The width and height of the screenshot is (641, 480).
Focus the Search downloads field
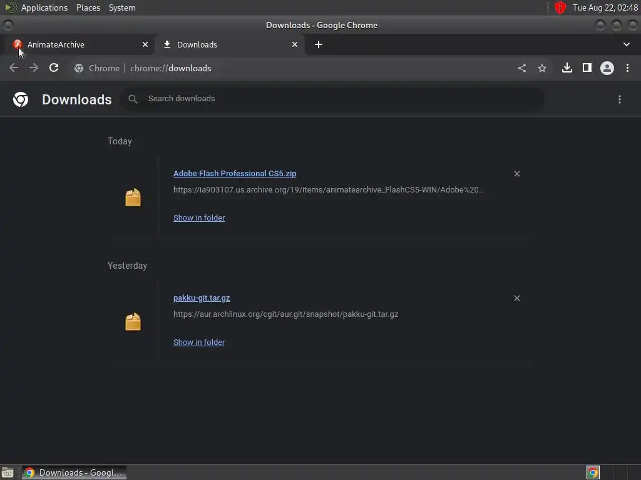(332, 99)
